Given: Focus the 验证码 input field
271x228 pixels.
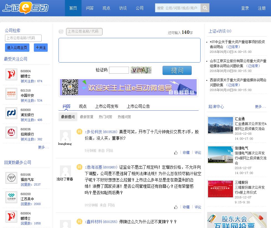Looking at the screenshot, I should coord(119,70).
